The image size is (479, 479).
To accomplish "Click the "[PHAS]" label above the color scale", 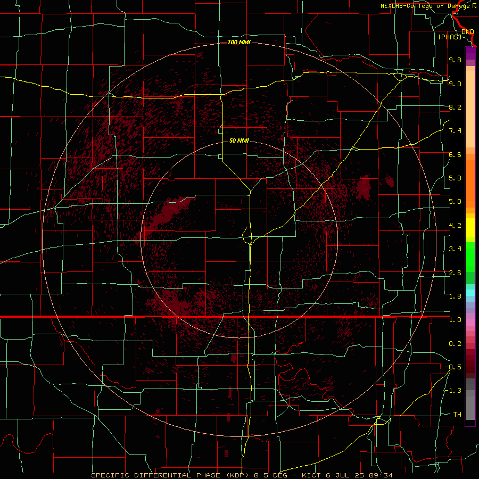I will pos(450,37).
